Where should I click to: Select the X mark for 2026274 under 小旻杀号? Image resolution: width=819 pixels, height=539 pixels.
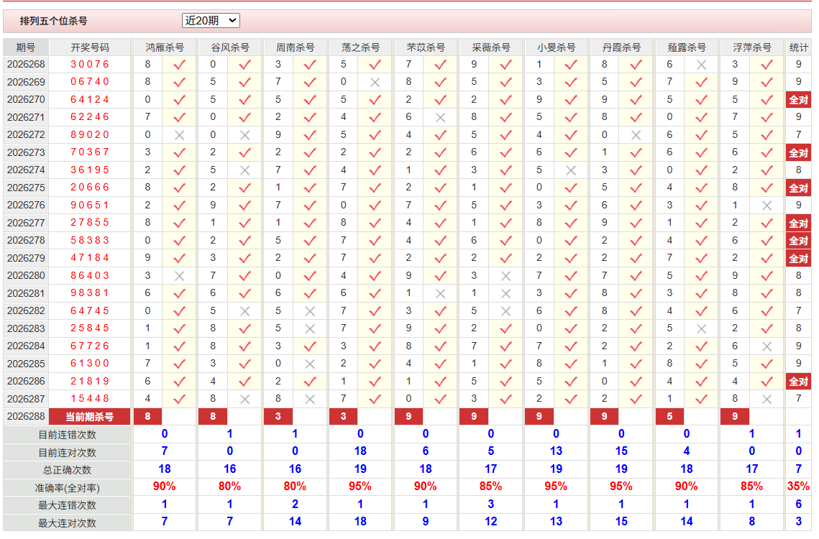coord(571,170)
